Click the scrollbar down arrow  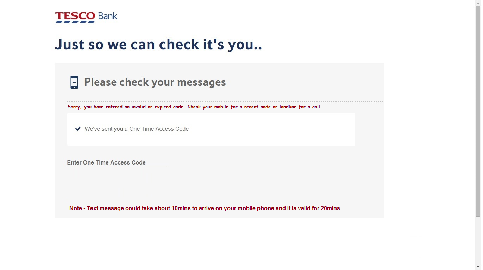478,267
